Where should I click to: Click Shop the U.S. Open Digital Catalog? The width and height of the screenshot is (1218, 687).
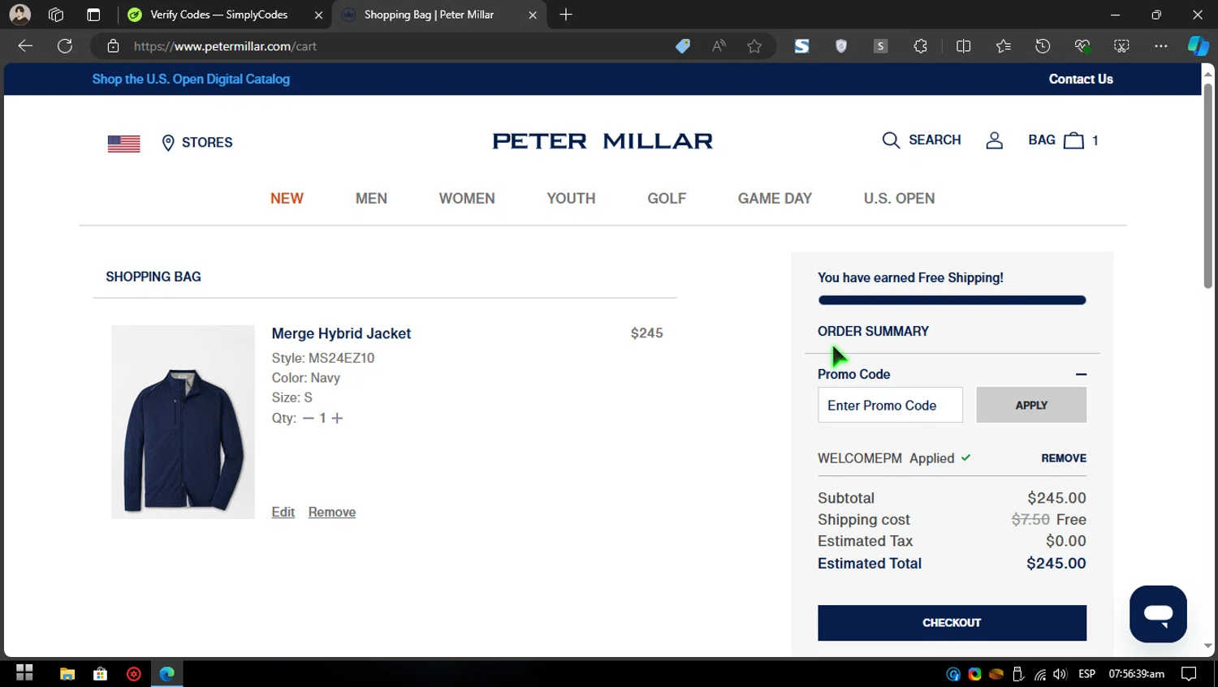pyautogui.click(x=191, y=79)
